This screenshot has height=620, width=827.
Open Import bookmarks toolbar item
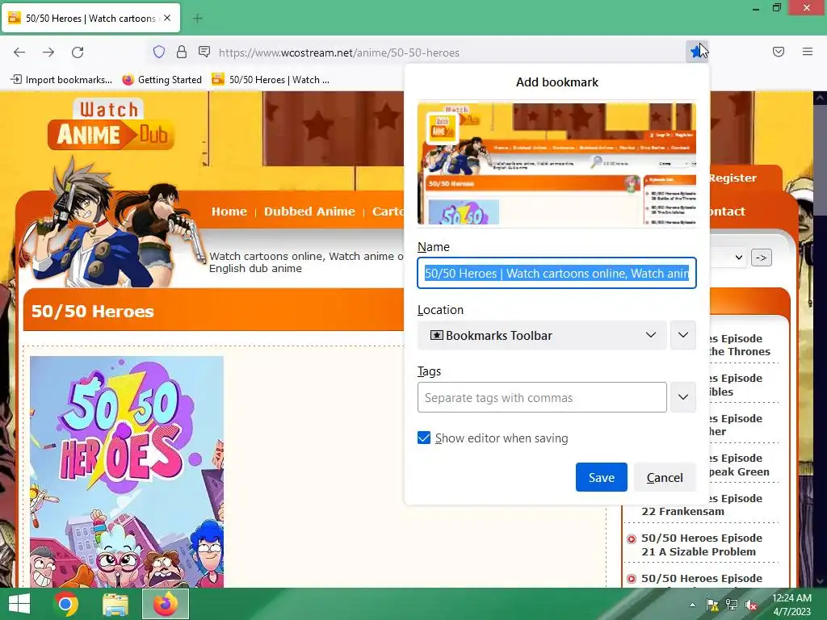(x=61, y=80)
